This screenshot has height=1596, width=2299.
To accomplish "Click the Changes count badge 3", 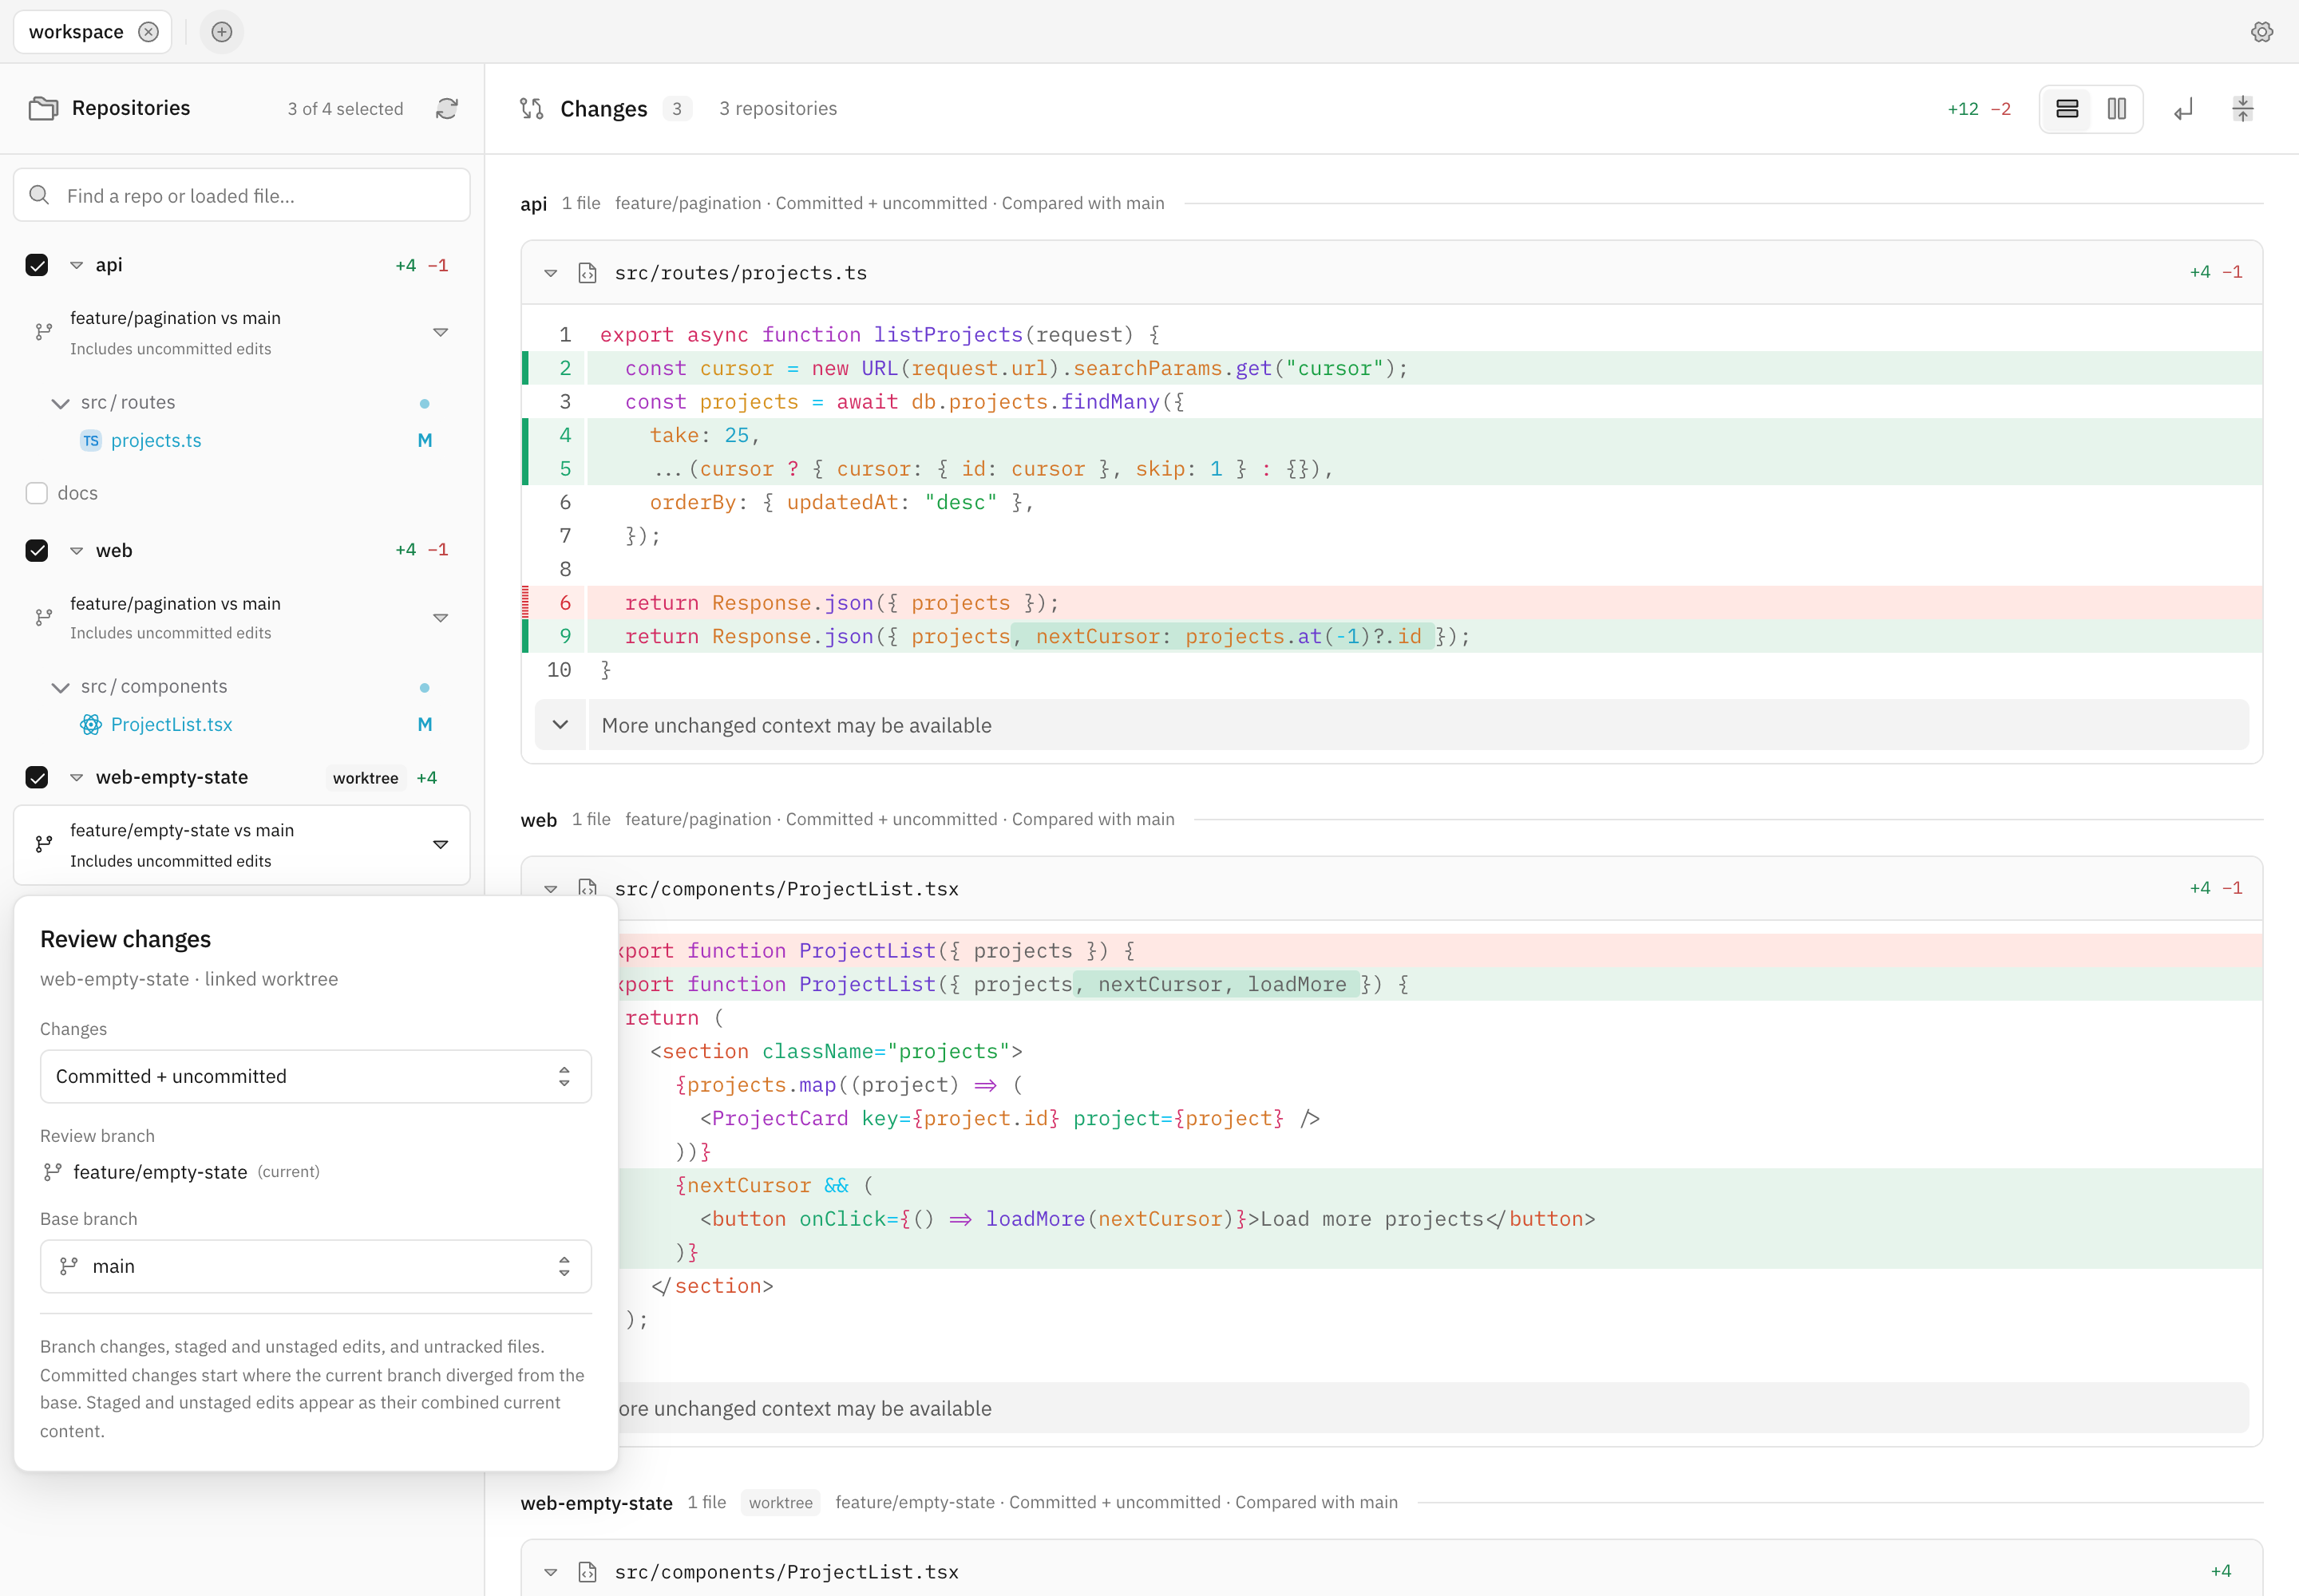I will click(677, 108).
